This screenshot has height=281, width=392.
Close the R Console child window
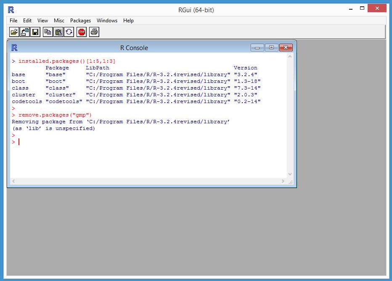[286, 48]
